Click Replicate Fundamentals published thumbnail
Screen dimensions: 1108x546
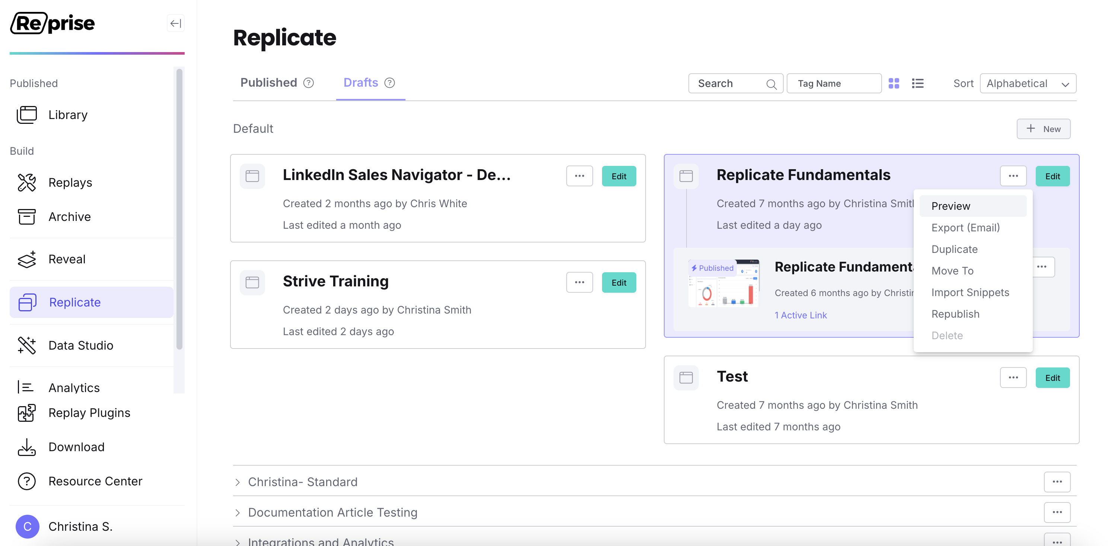coord(724,283)
